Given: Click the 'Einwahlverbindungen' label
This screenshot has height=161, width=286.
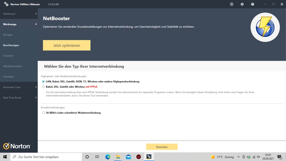Looking at the screenshot, I should 53,107.
